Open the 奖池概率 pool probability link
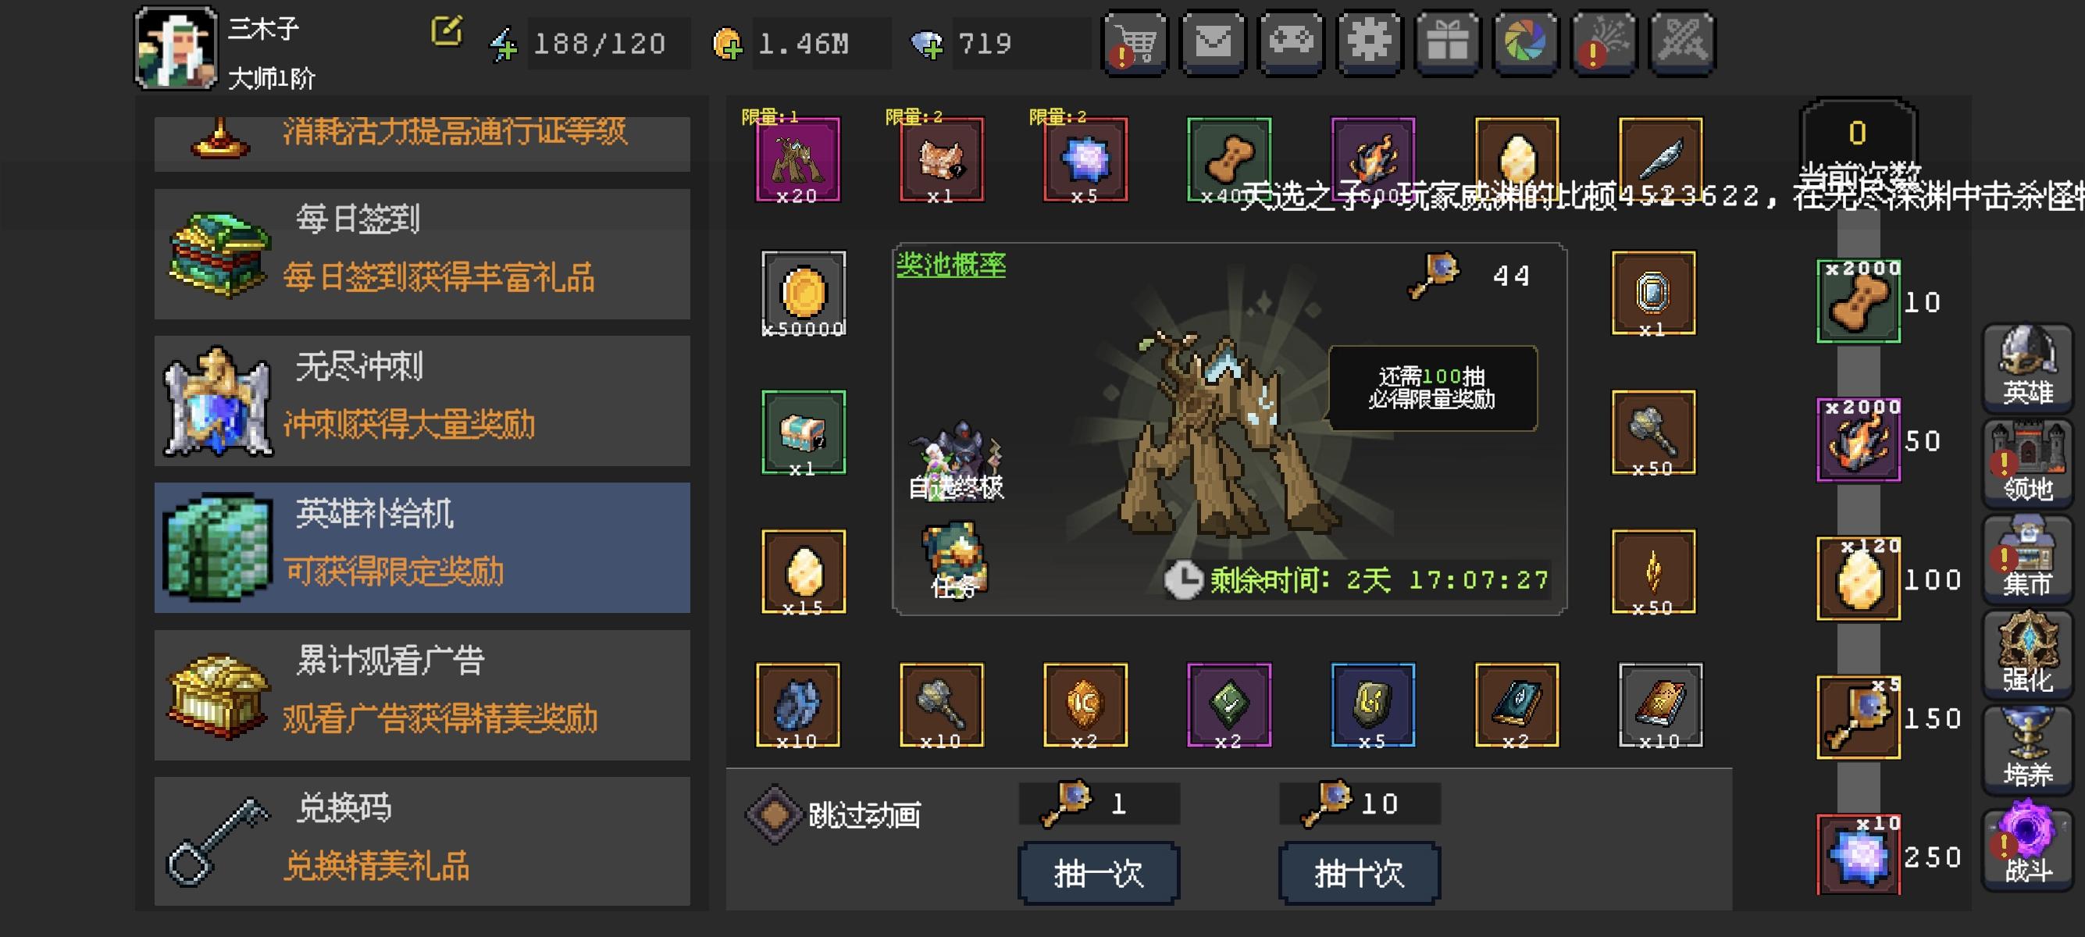Screen dimensions: 2085x937 [951, 265]
